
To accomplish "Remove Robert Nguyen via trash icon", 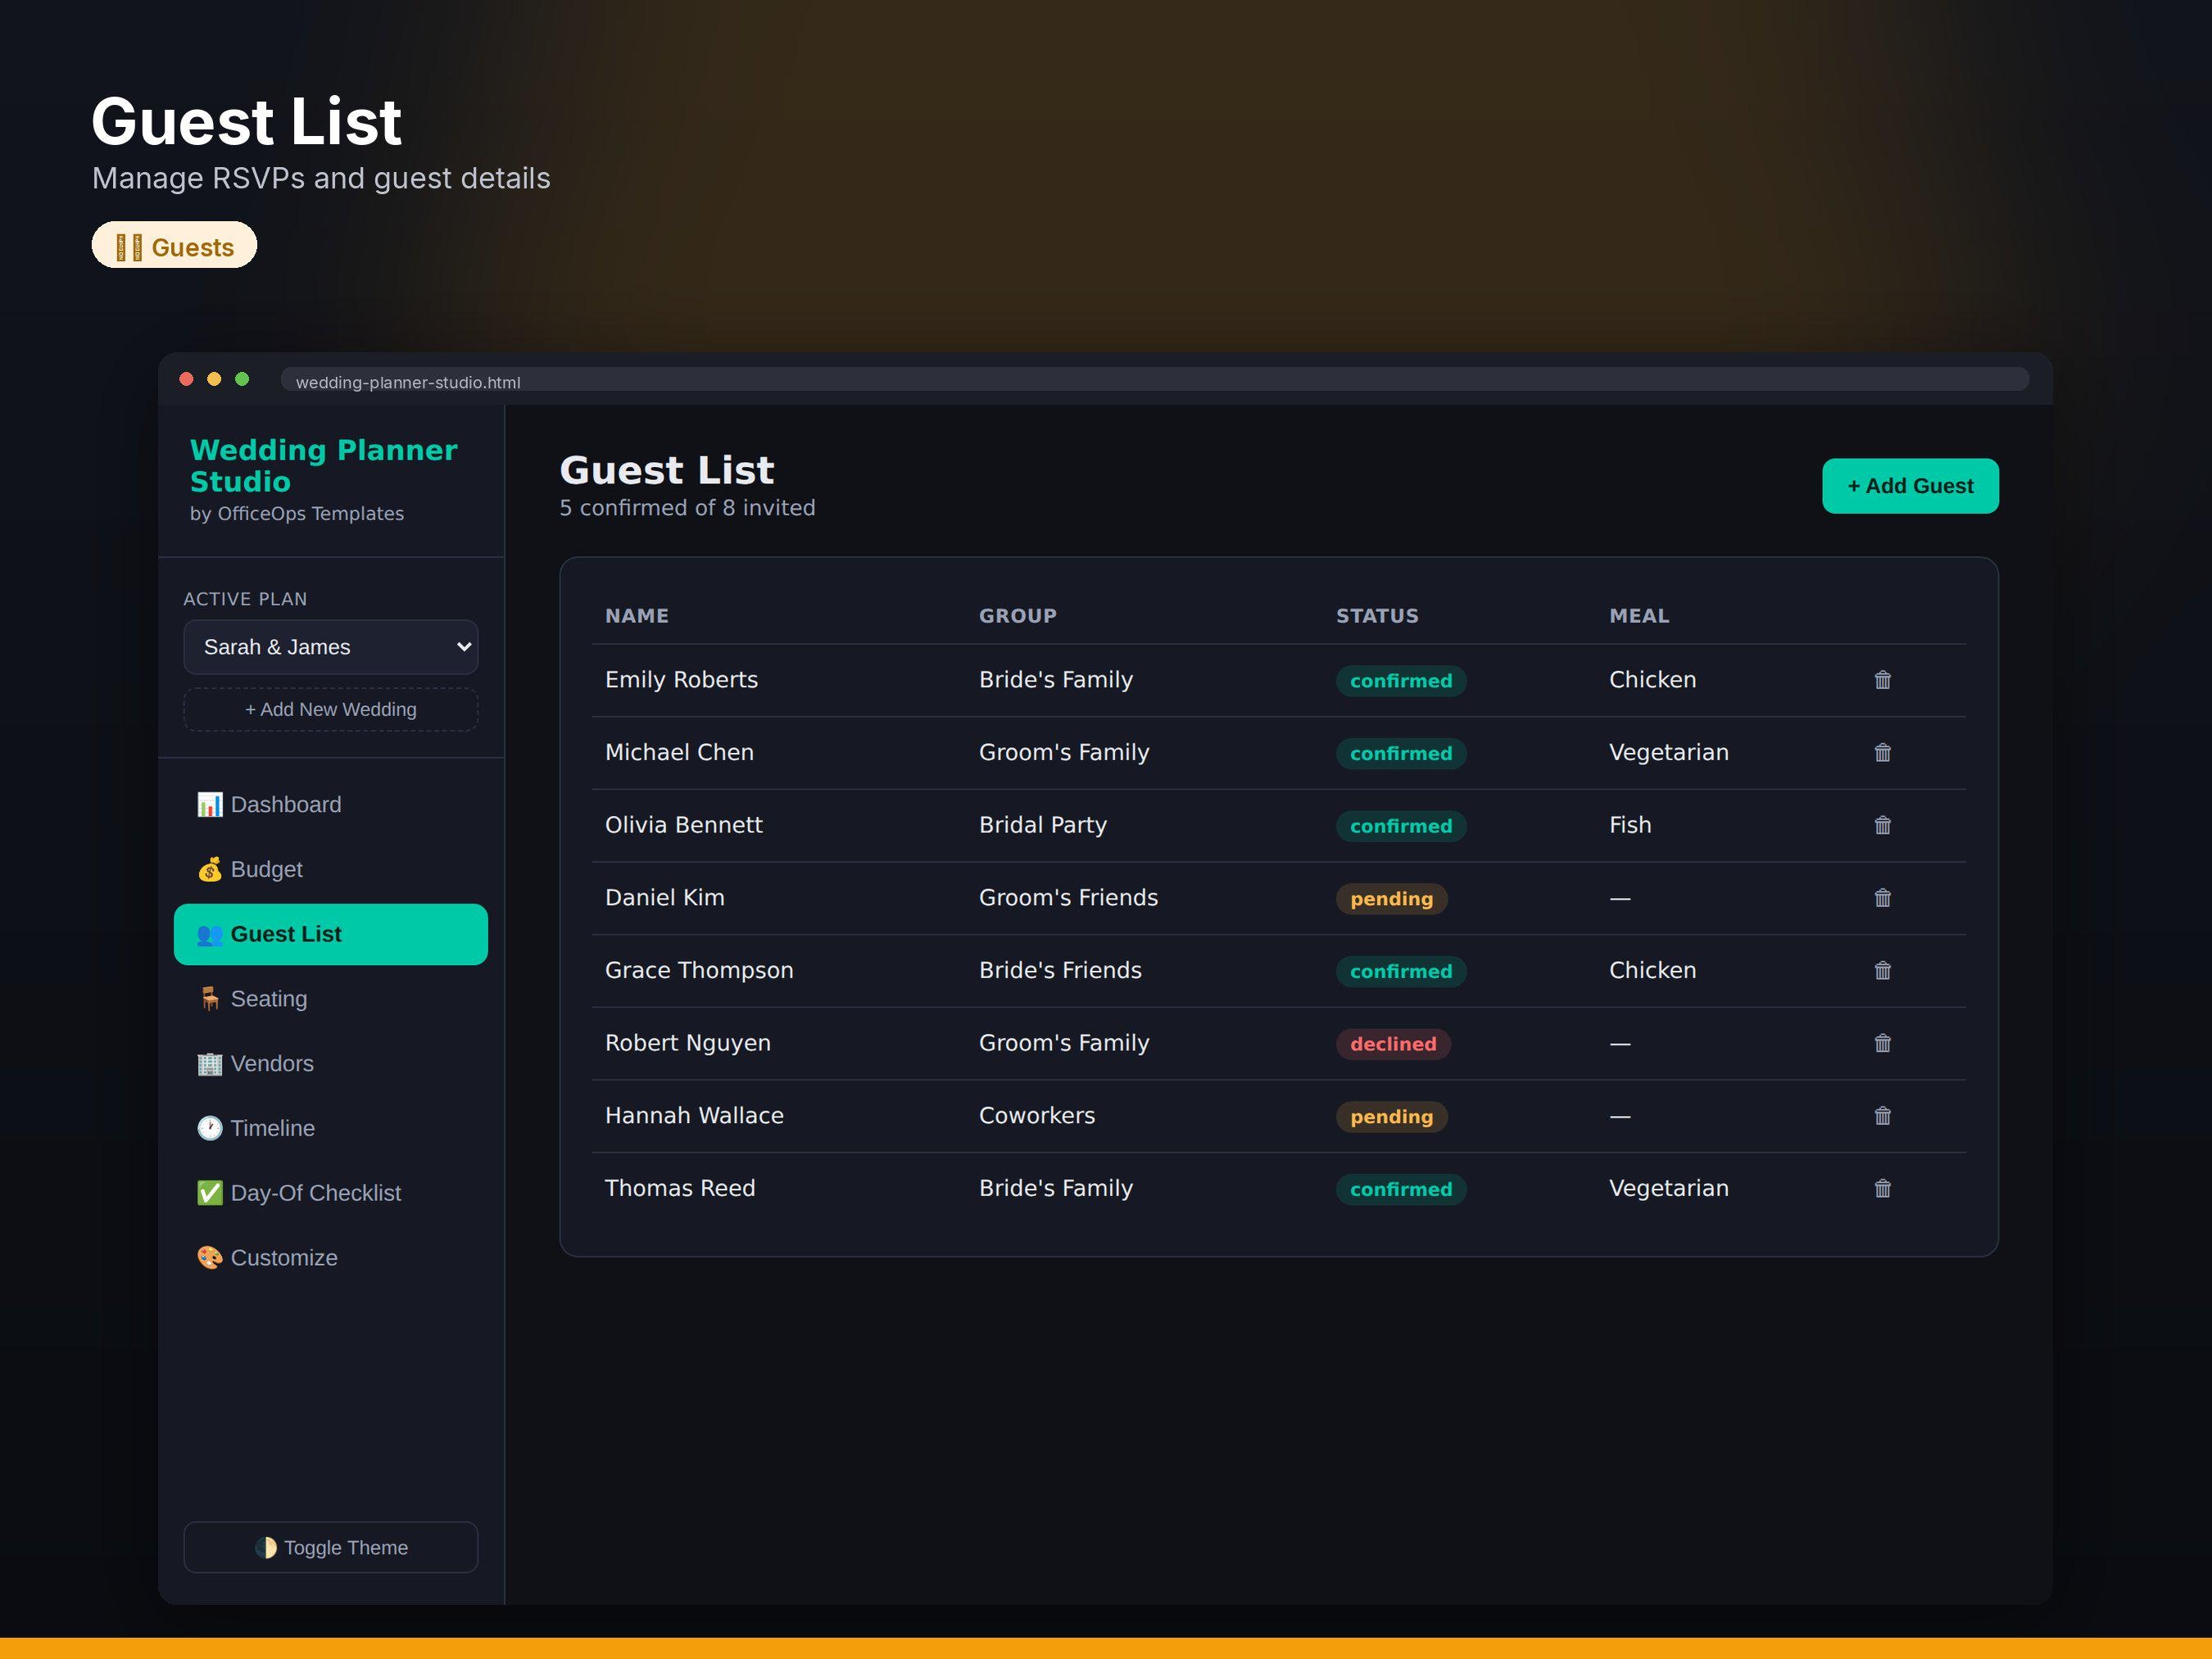I will [1882, 1043].
